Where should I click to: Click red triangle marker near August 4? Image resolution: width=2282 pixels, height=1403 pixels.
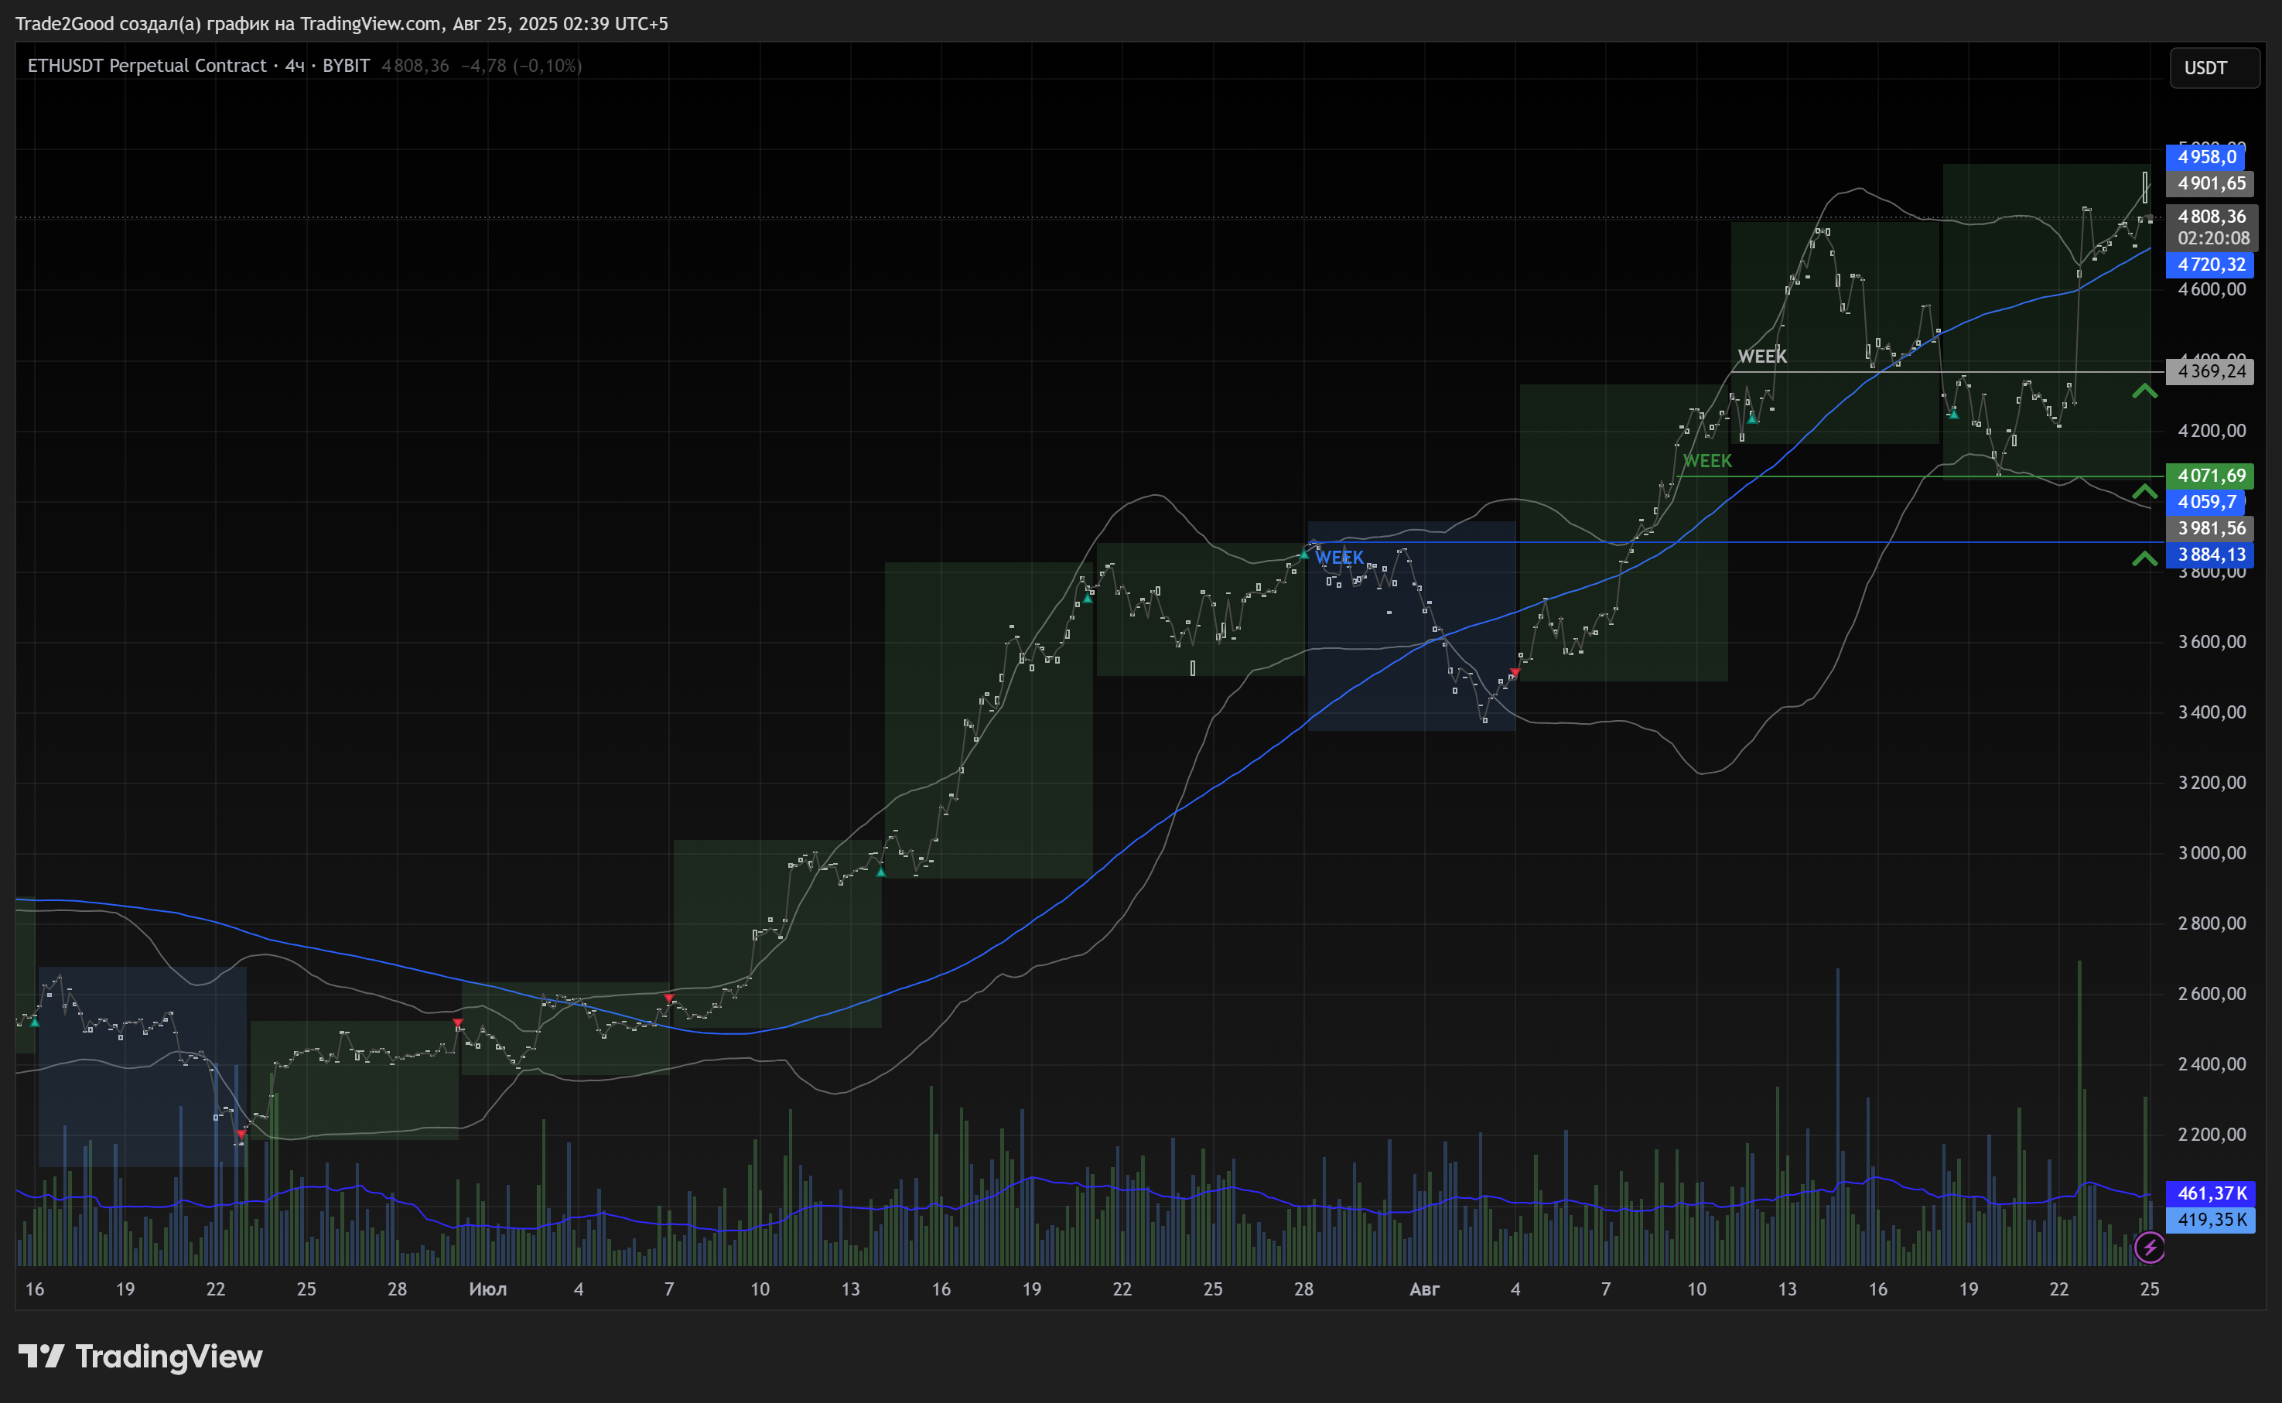coord(1515,672)
